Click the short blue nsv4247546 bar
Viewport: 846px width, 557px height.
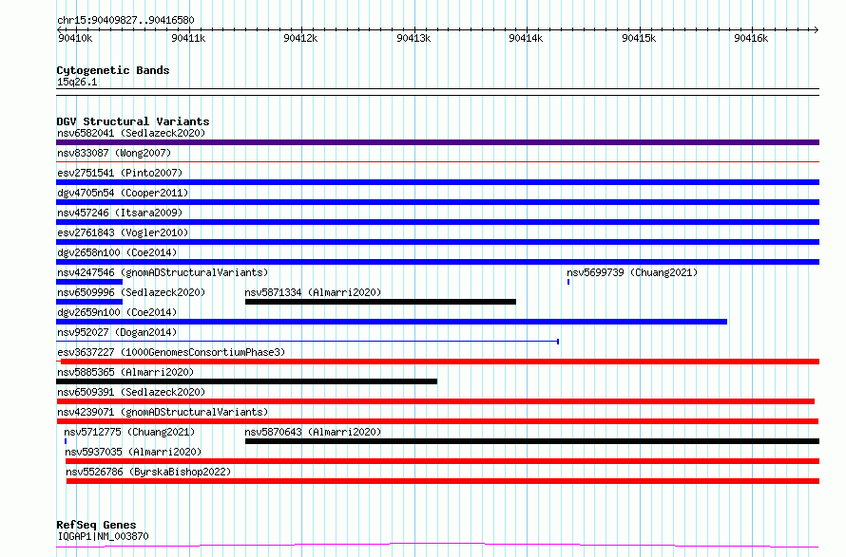coord(89,282)
